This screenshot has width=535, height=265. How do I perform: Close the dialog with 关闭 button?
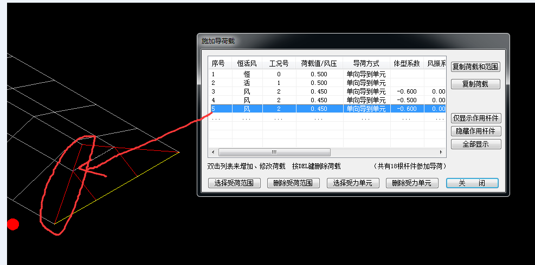point(472,183)
